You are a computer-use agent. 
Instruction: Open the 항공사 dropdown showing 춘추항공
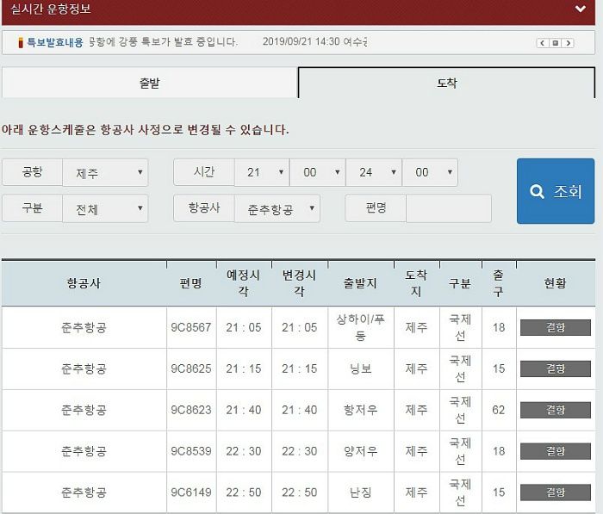(x=277, y=208)
